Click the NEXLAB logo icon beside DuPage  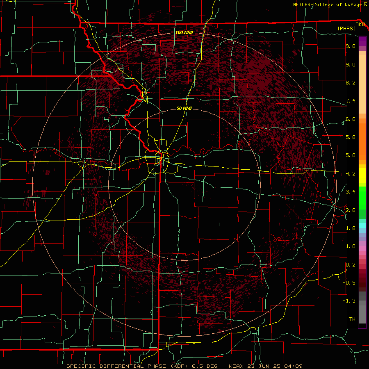[x=365, y=5]
